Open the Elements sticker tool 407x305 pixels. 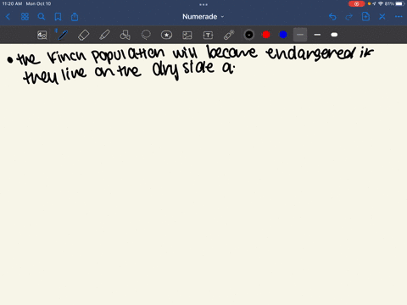coord(166,35)
